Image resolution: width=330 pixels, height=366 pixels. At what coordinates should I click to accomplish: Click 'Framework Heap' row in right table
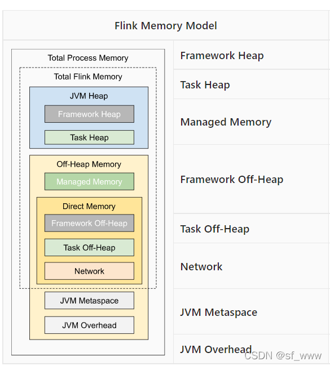tap(252, 55)
